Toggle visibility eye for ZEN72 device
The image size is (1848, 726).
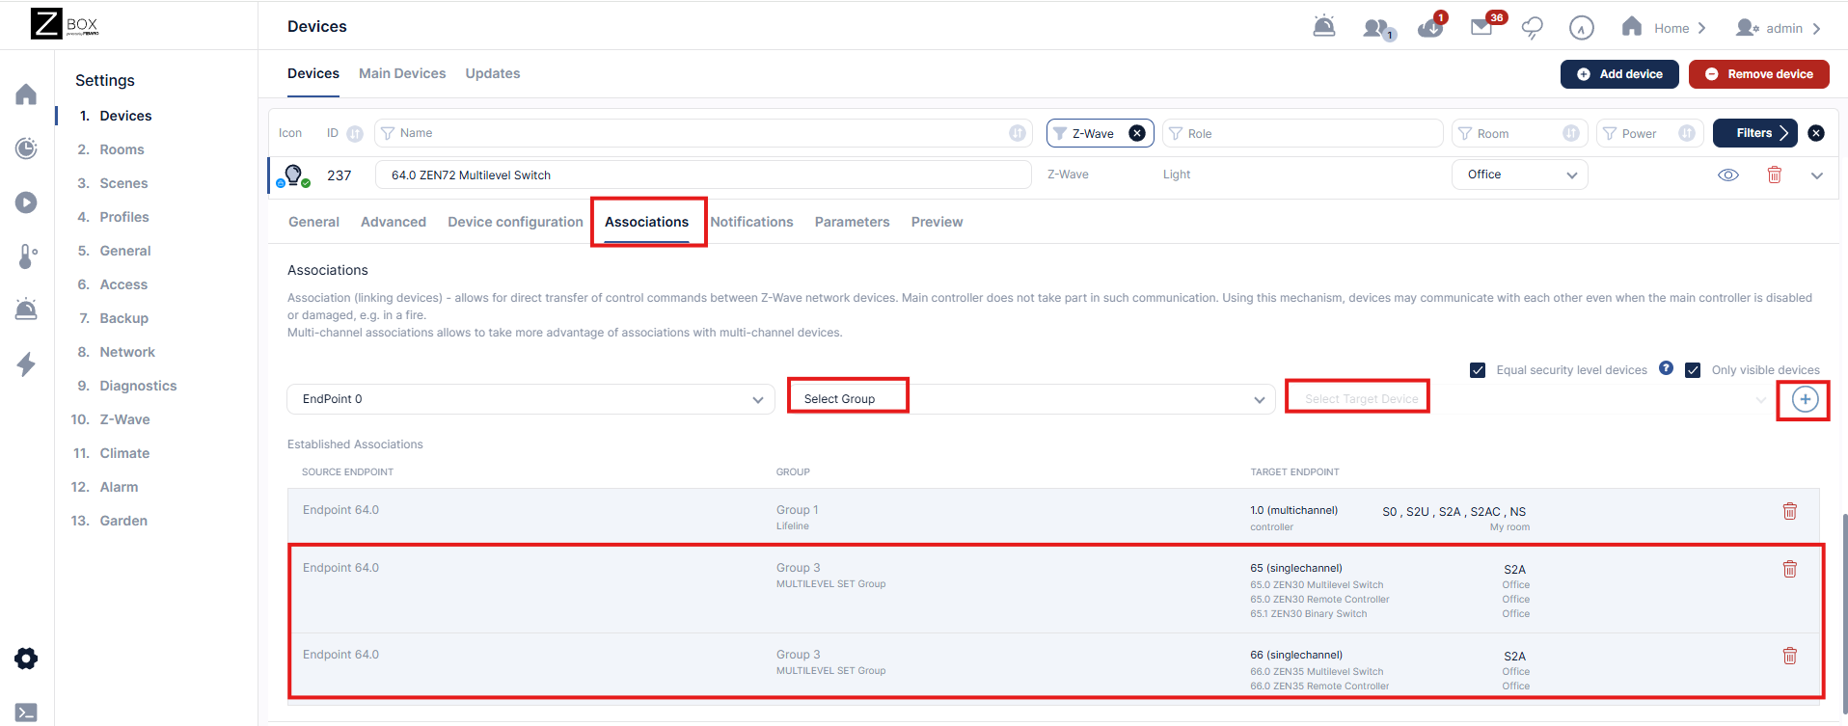pos(1728,175)
